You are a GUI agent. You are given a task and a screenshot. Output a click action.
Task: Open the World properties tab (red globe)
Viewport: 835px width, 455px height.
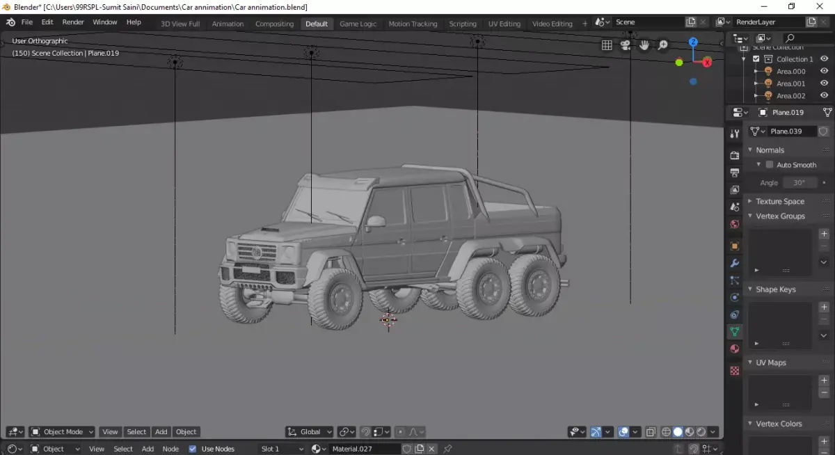point(735,224)
